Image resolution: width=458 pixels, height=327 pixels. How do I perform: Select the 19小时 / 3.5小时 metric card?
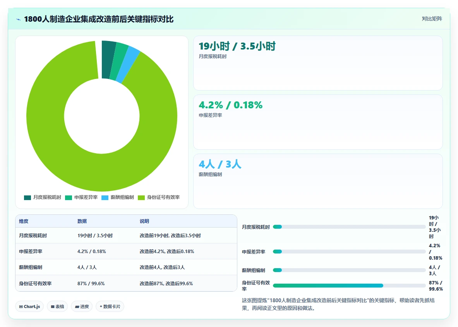click(318, 63)
